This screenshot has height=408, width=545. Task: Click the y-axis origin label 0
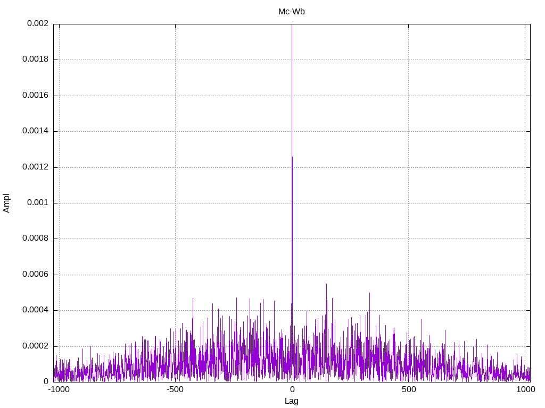click(x=46, y=381)
